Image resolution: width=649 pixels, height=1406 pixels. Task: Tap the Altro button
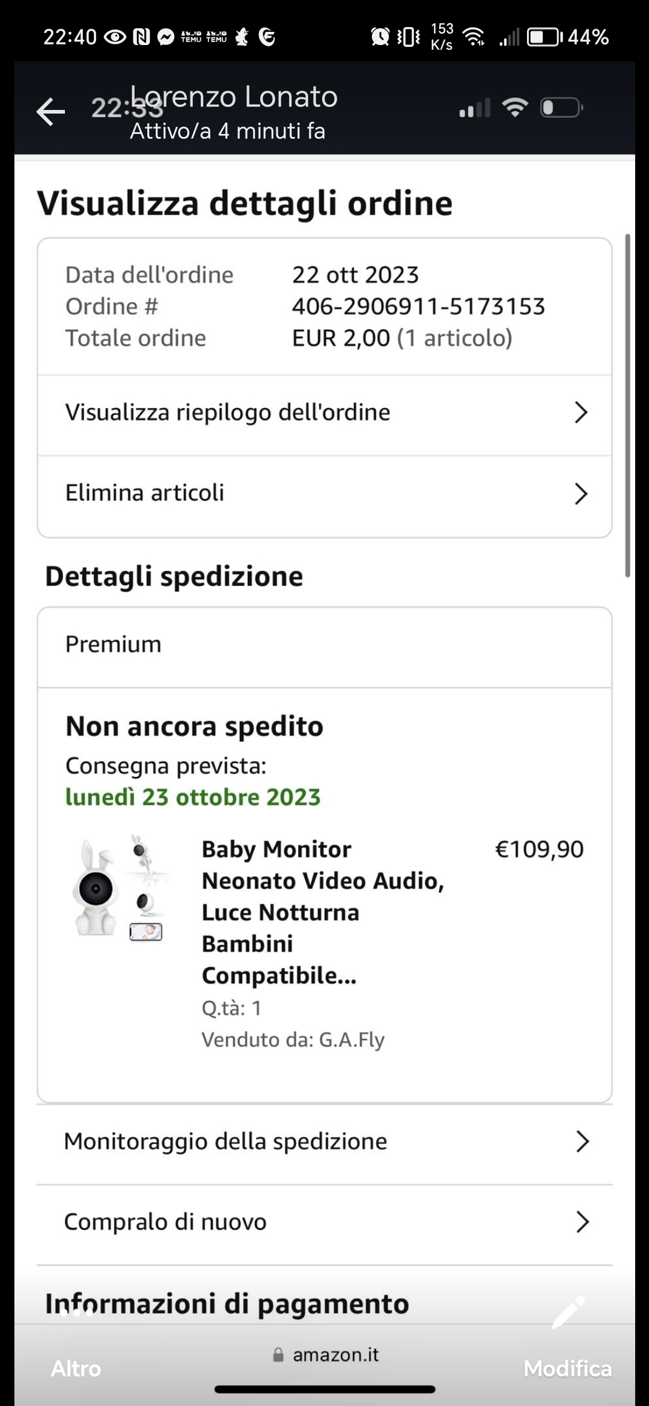(76, 1368)
